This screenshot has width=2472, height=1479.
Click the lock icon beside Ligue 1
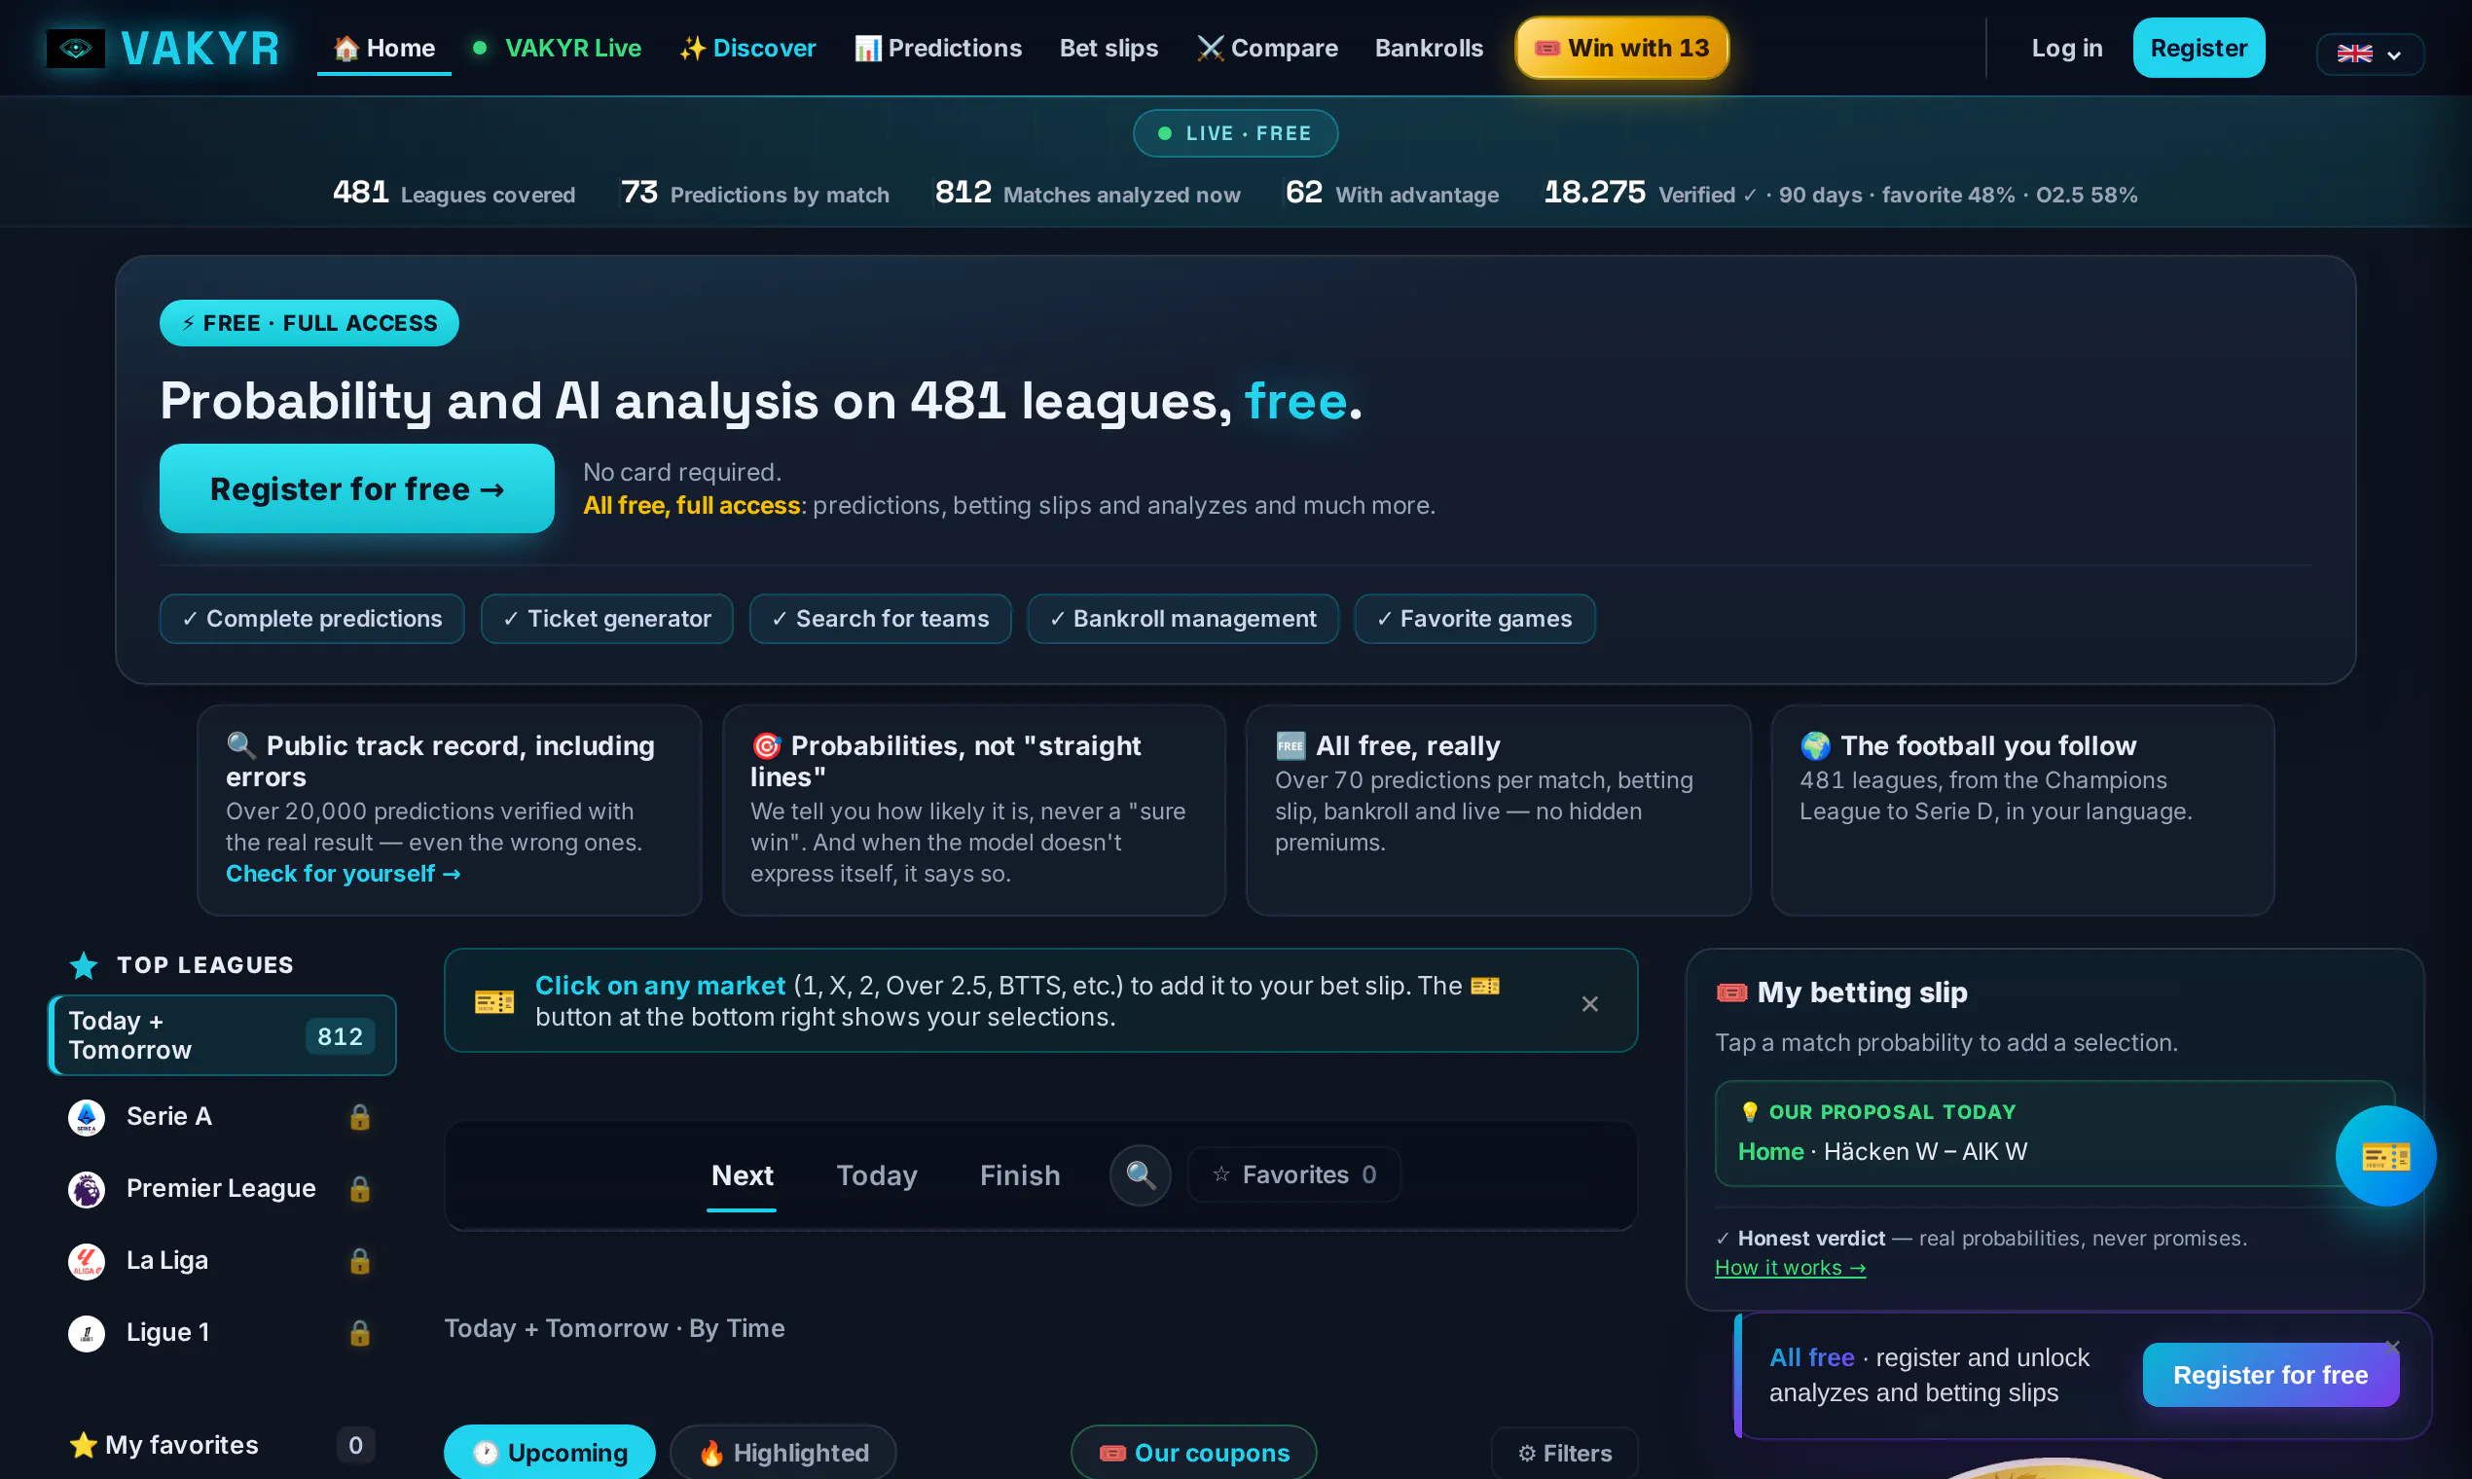coord(360,1332)
